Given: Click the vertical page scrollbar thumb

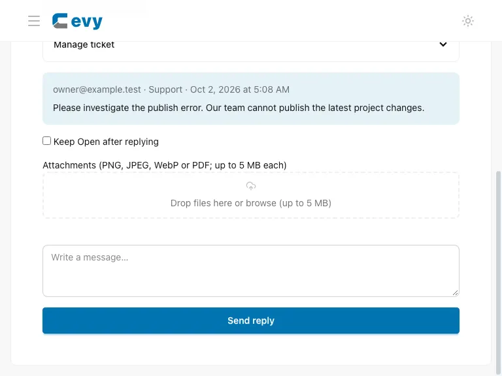Looking at the screenshot, I should tap(498, 274).
